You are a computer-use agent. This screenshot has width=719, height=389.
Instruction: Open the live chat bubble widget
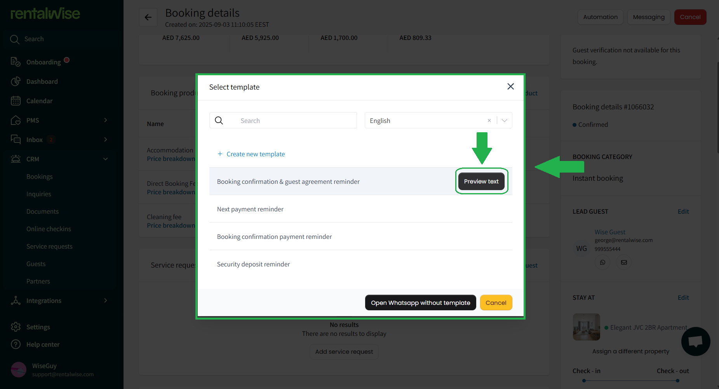click(695, 341)
